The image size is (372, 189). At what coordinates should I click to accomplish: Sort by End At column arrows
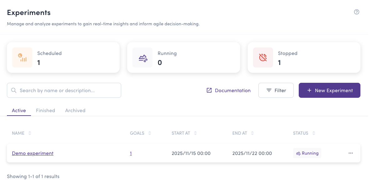252,133
